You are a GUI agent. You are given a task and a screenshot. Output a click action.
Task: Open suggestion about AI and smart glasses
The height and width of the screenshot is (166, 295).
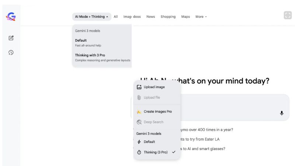(202, 149)
